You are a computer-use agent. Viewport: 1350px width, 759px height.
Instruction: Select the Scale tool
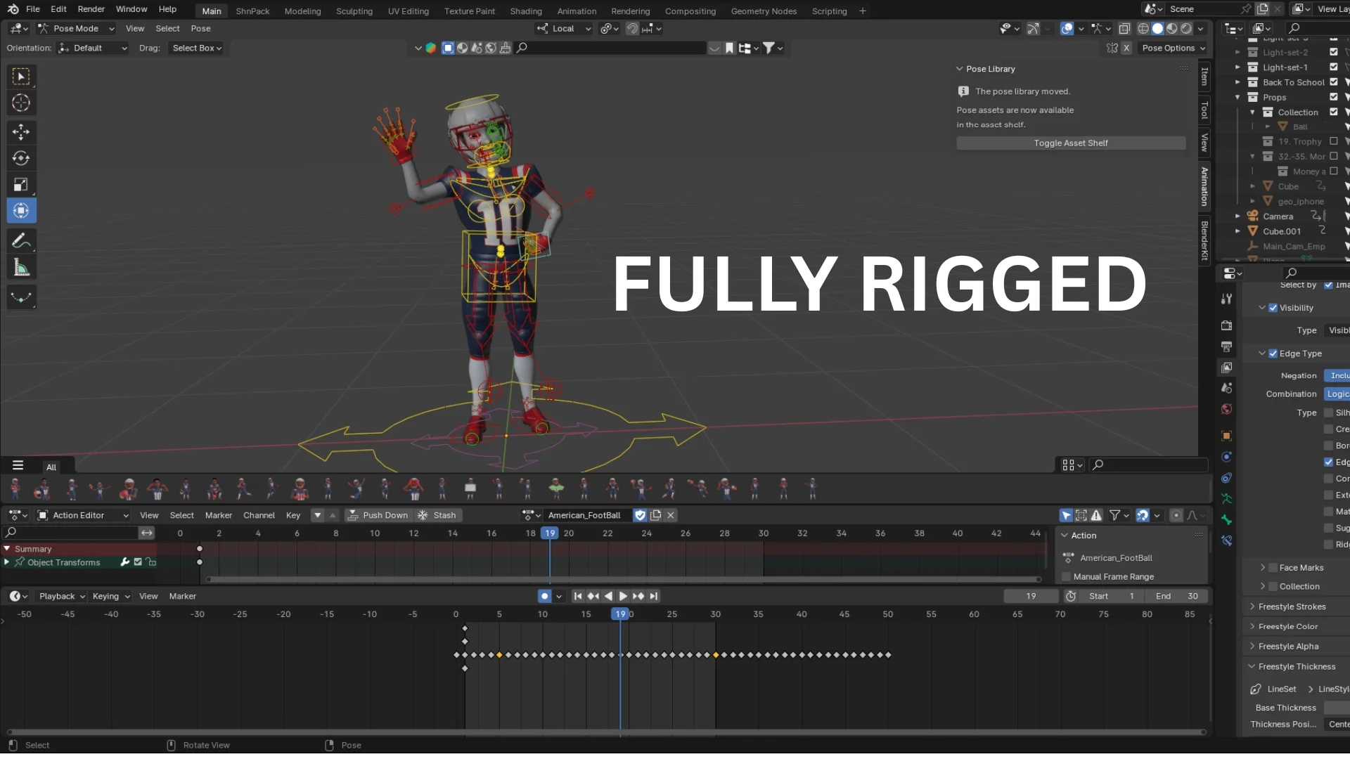pos(21,183)
